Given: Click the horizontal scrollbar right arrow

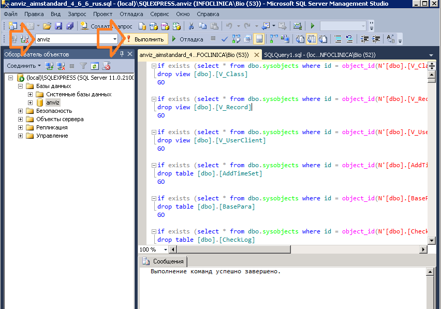Looking at the screenshot, I should (423, 249).
